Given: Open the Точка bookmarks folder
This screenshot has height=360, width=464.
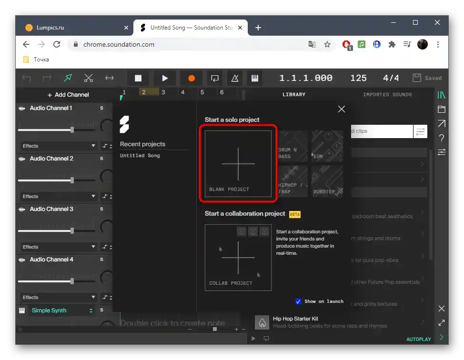Looking at the screenshot, I should click(36, 60).
